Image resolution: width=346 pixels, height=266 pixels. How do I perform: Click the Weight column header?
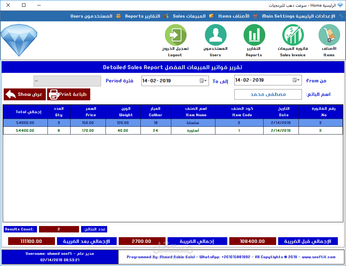(x=123, y=112)
